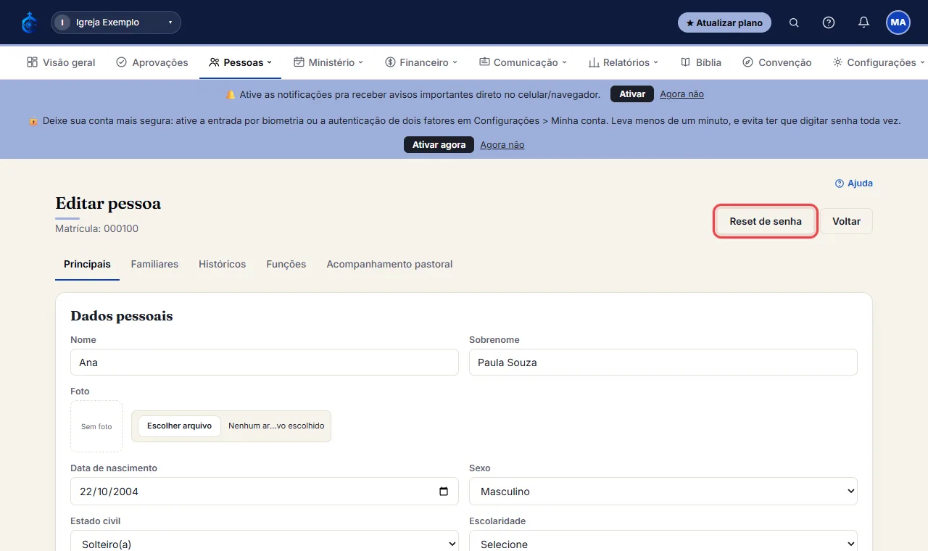Viewport: 928px width, 551px height.
Task: Open the search magnifier icon
Action: 794,22
